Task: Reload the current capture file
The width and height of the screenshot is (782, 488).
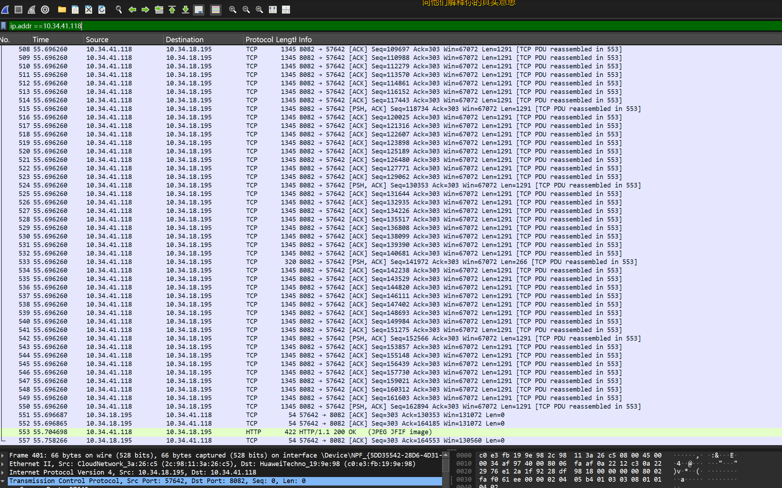Action: 102,10
